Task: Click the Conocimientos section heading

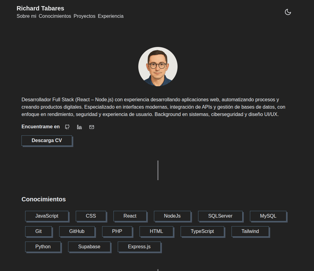Action: [44, 199]
